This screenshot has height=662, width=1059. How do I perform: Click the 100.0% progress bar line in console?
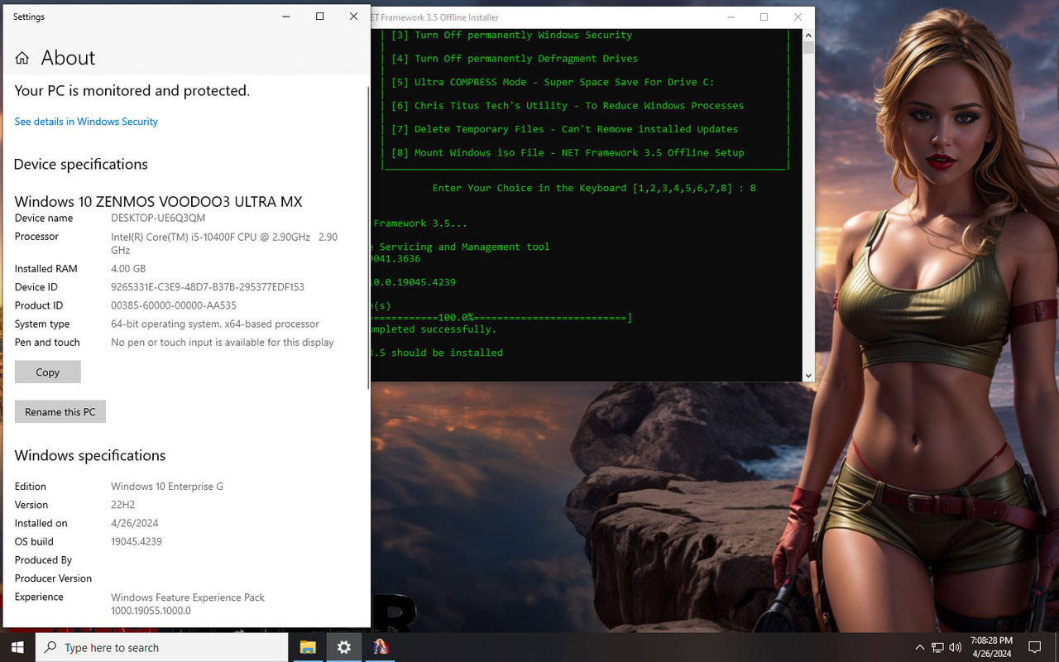click(x=501, y=318)
